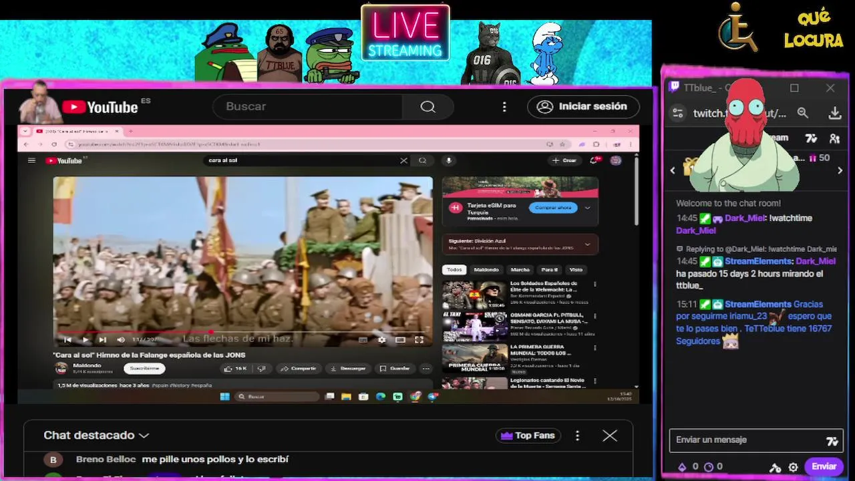Viewport: 855px width, 481px height.
Task: Switch to theater mode
Action: (x=400, y=340)
